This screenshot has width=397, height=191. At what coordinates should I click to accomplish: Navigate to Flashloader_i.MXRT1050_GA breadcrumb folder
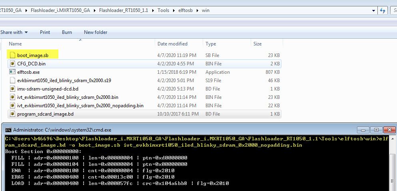(60, 11)
